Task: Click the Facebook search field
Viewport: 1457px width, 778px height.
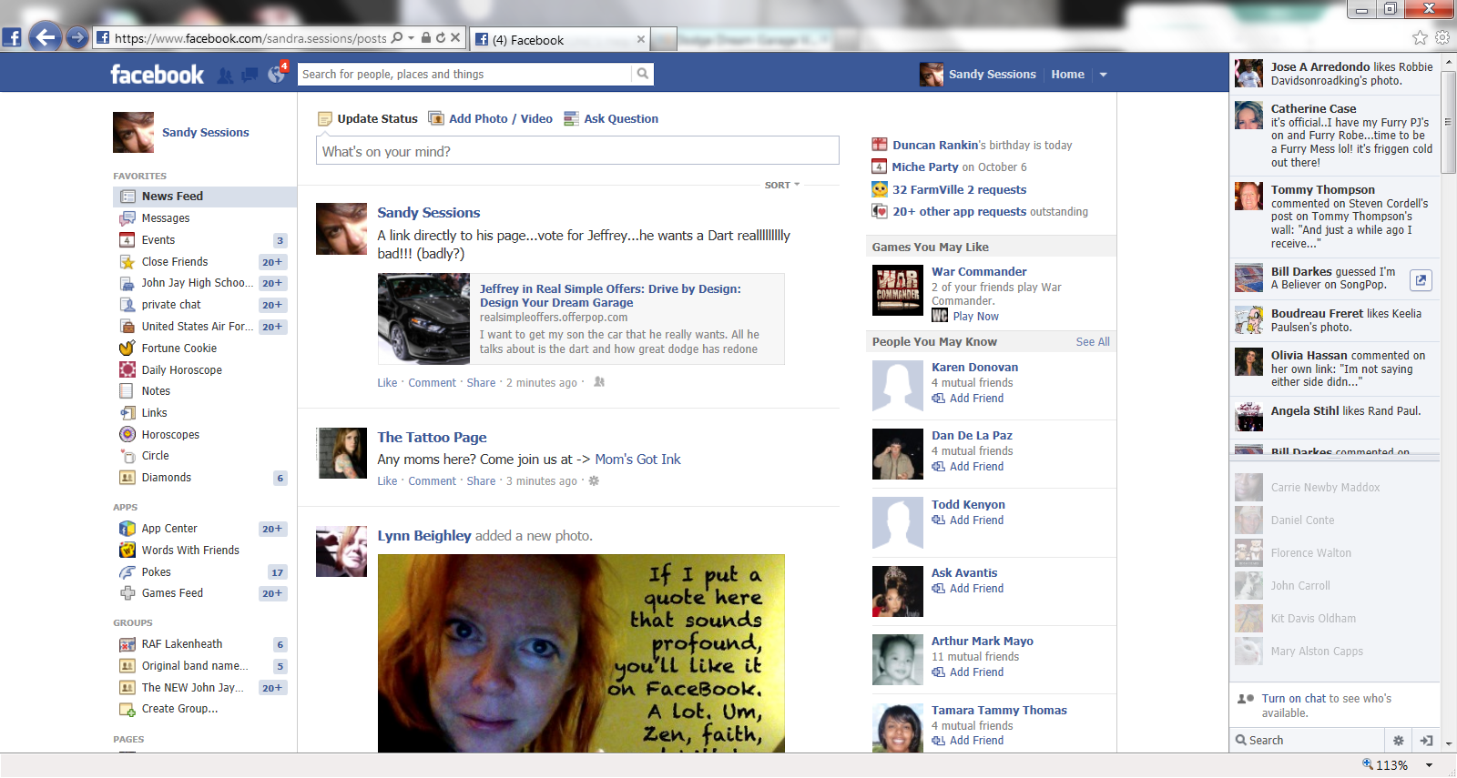Action: click(465, 74)
